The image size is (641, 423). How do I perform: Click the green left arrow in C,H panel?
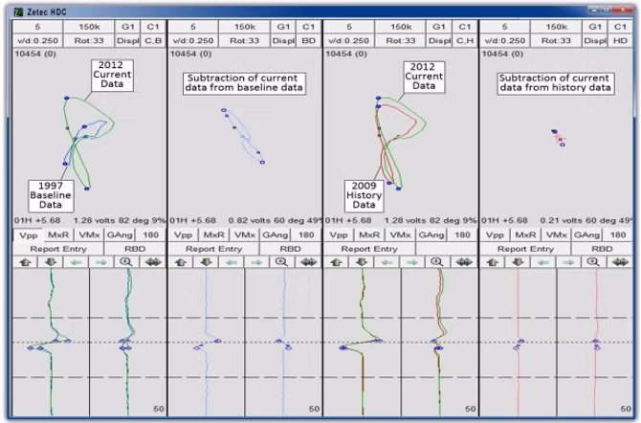(387, 262)
